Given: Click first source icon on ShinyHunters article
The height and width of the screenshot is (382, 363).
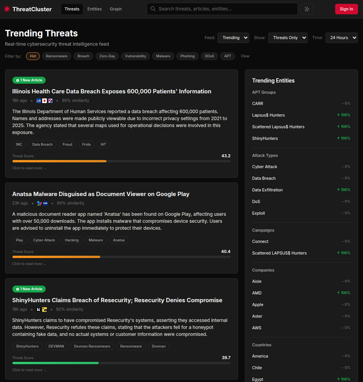Looking at the screenshot, I should coord(38,310).
